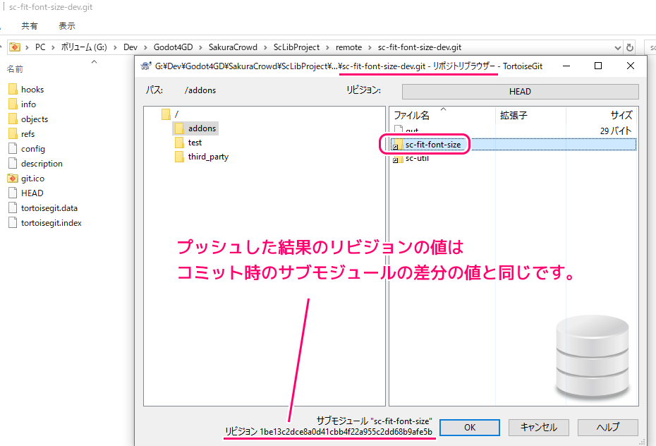Click the gut file icon

pos(398,131)
